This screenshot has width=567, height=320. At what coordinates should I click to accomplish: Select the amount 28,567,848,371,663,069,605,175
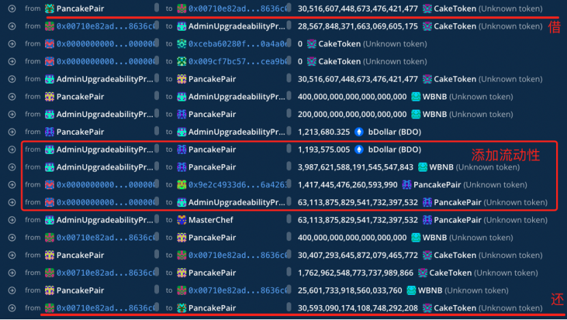pyautogui.click(x=358, y=27)
